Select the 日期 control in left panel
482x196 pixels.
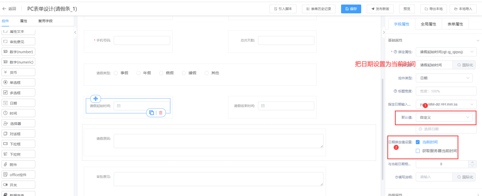coord(18,103)
